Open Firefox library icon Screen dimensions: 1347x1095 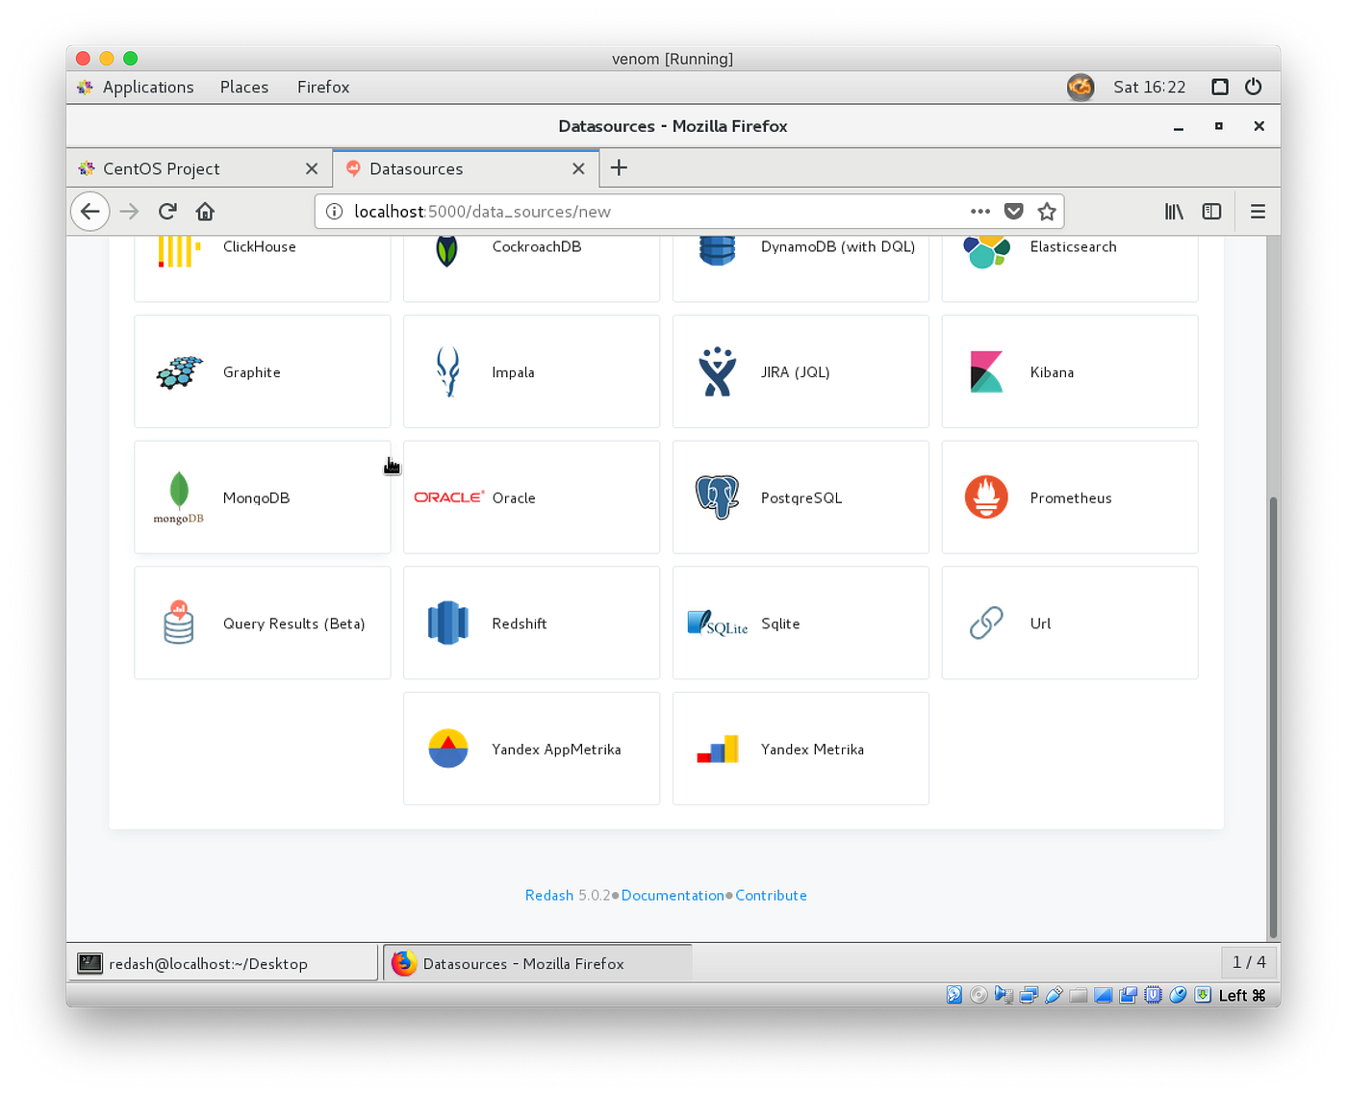(1174, 212)
